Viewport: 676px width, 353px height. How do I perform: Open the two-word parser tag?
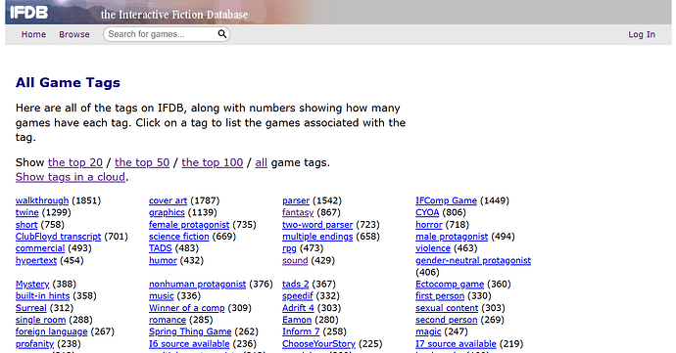pos(317,225)
